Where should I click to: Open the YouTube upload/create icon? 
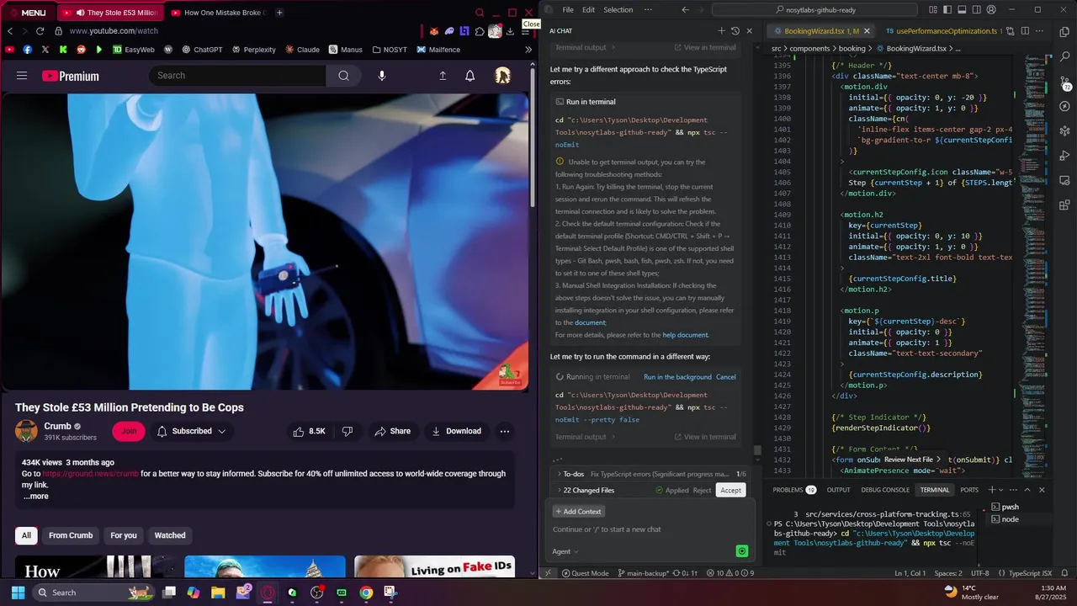tap(443, 76)
